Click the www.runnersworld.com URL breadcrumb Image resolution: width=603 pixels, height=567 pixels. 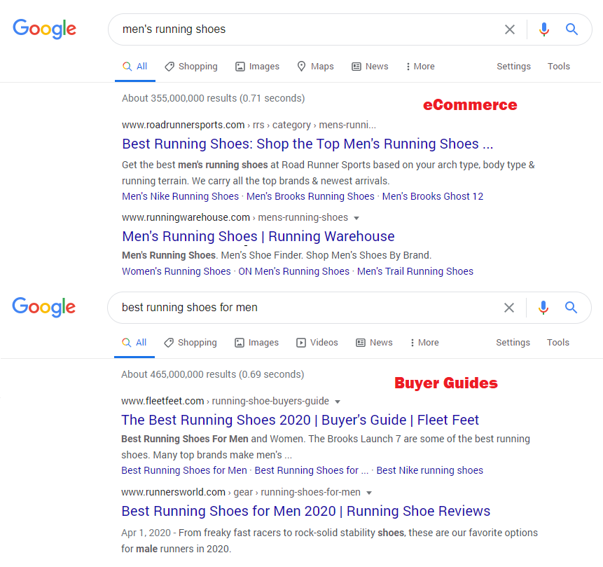click(x=241, y=492)
